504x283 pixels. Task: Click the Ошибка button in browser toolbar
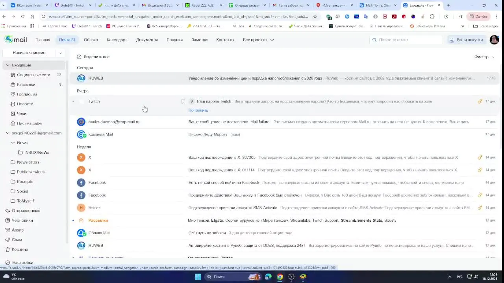479,17
